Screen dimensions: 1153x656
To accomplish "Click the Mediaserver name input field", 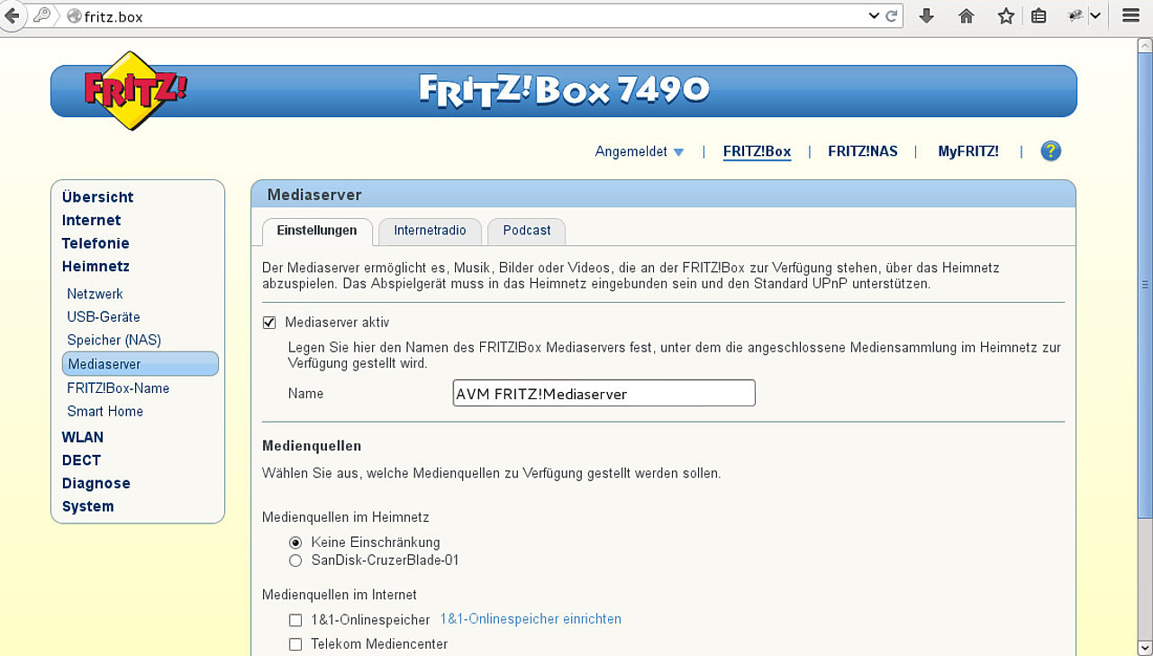I will [604, 393].
